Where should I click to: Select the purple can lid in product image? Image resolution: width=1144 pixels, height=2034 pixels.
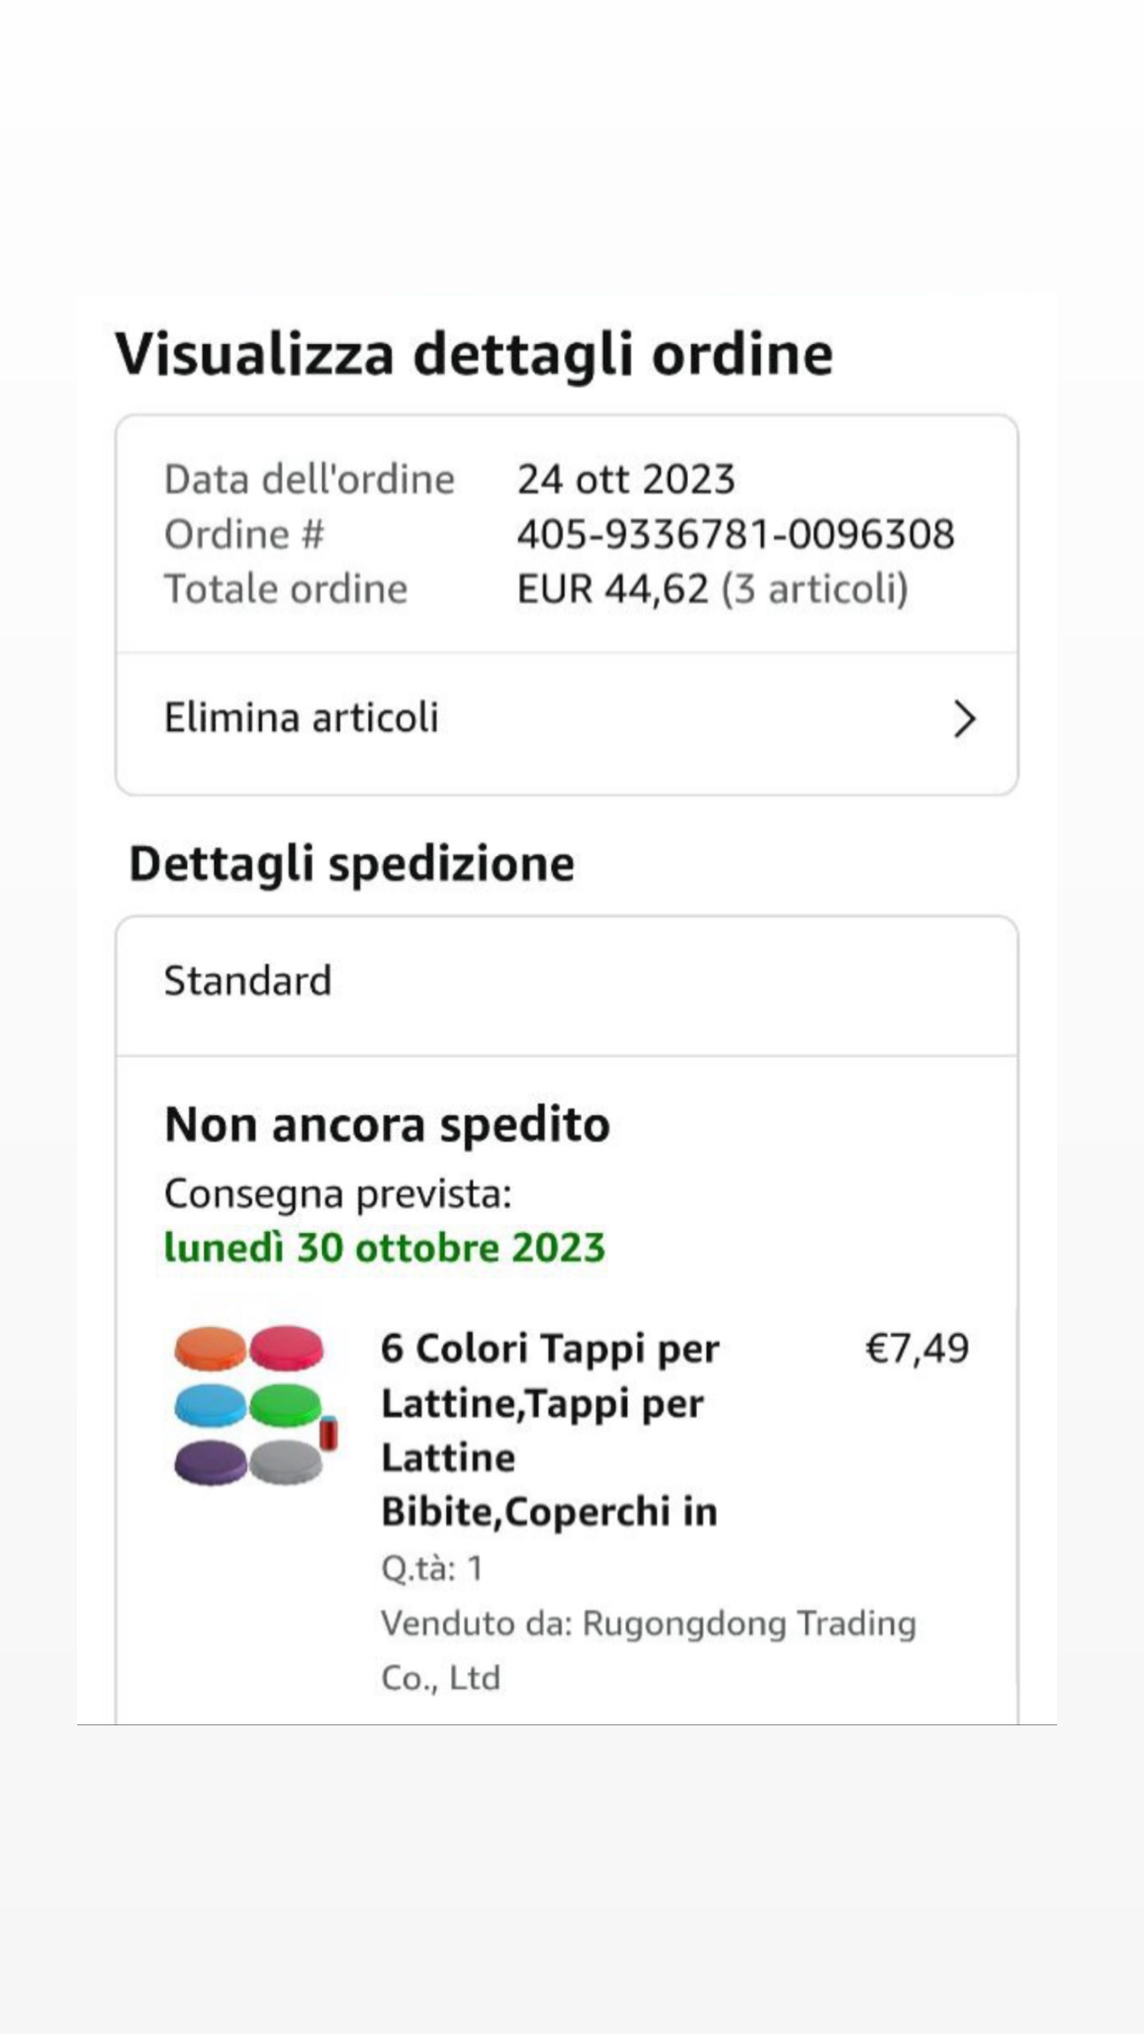pos(209,1462)
